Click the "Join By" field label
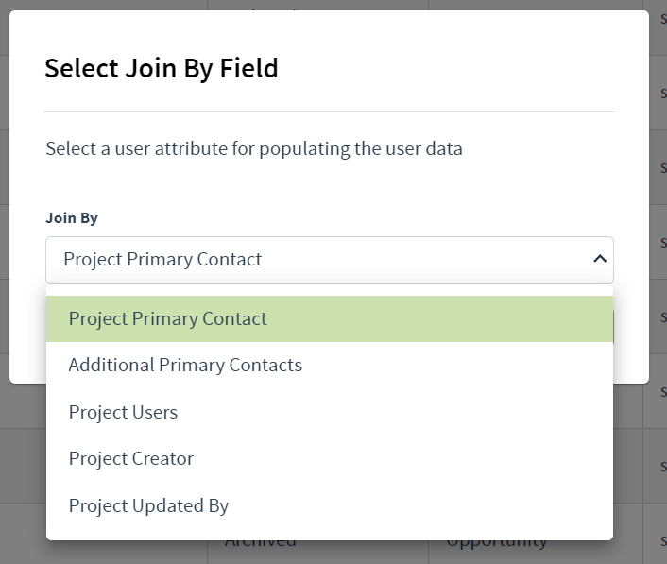This screenshot has height=564, width=667. pyautogui.click(x=72, y=218)
